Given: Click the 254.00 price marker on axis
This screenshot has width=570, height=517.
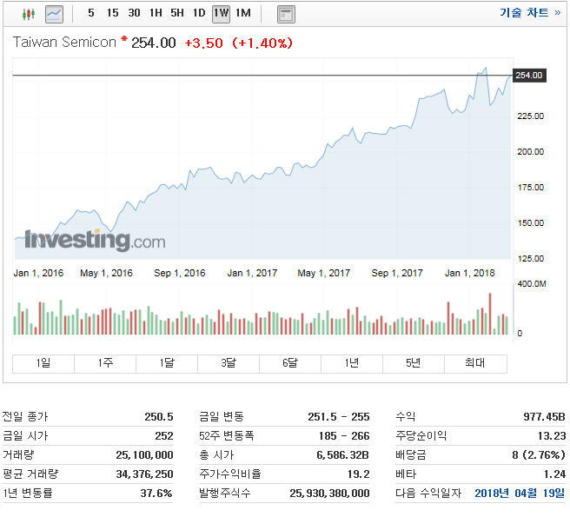Looking at the screenshot, I should click(x=529, y=76).
